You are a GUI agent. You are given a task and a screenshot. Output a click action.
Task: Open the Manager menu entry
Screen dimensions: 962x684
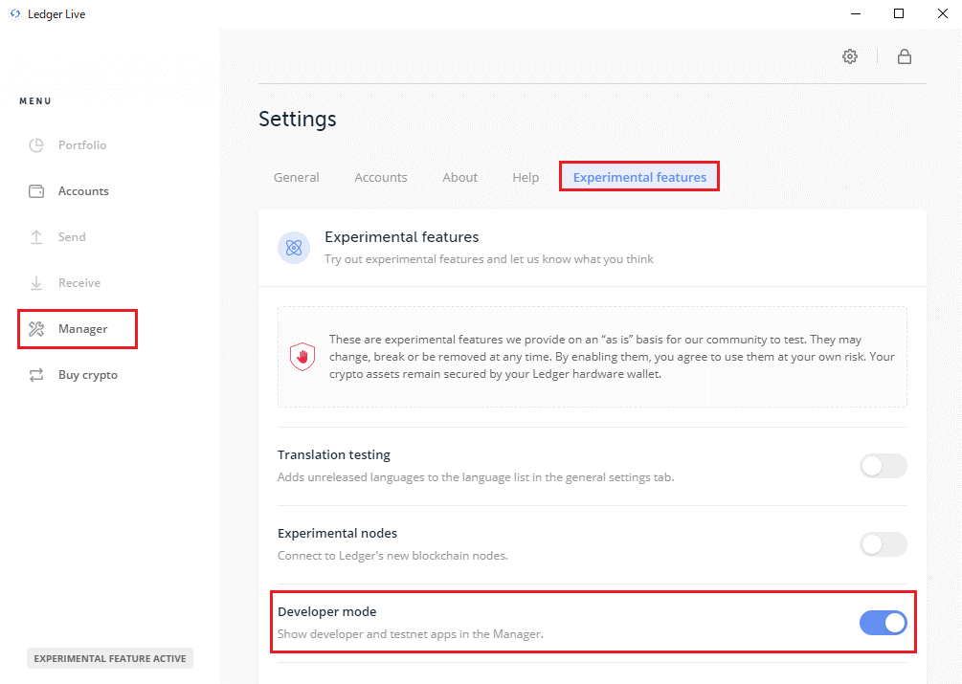pyautogui.click(x=83, y=329)
